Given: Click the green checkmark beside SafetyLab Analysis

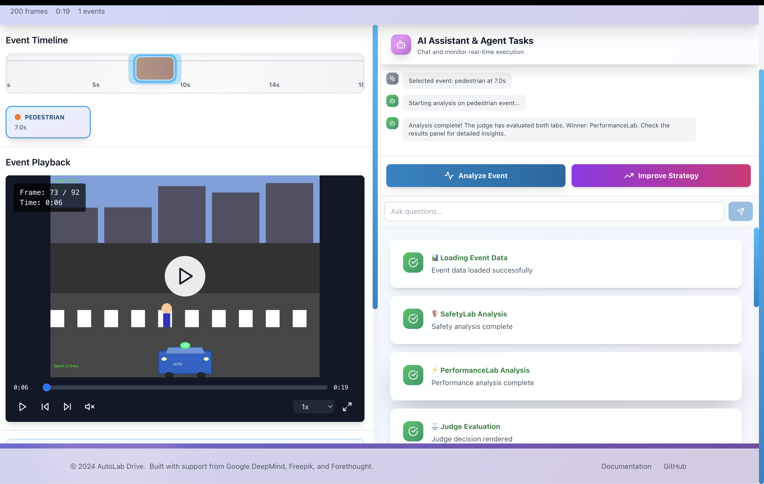Looking at the screenshot, I should (413, 319).
